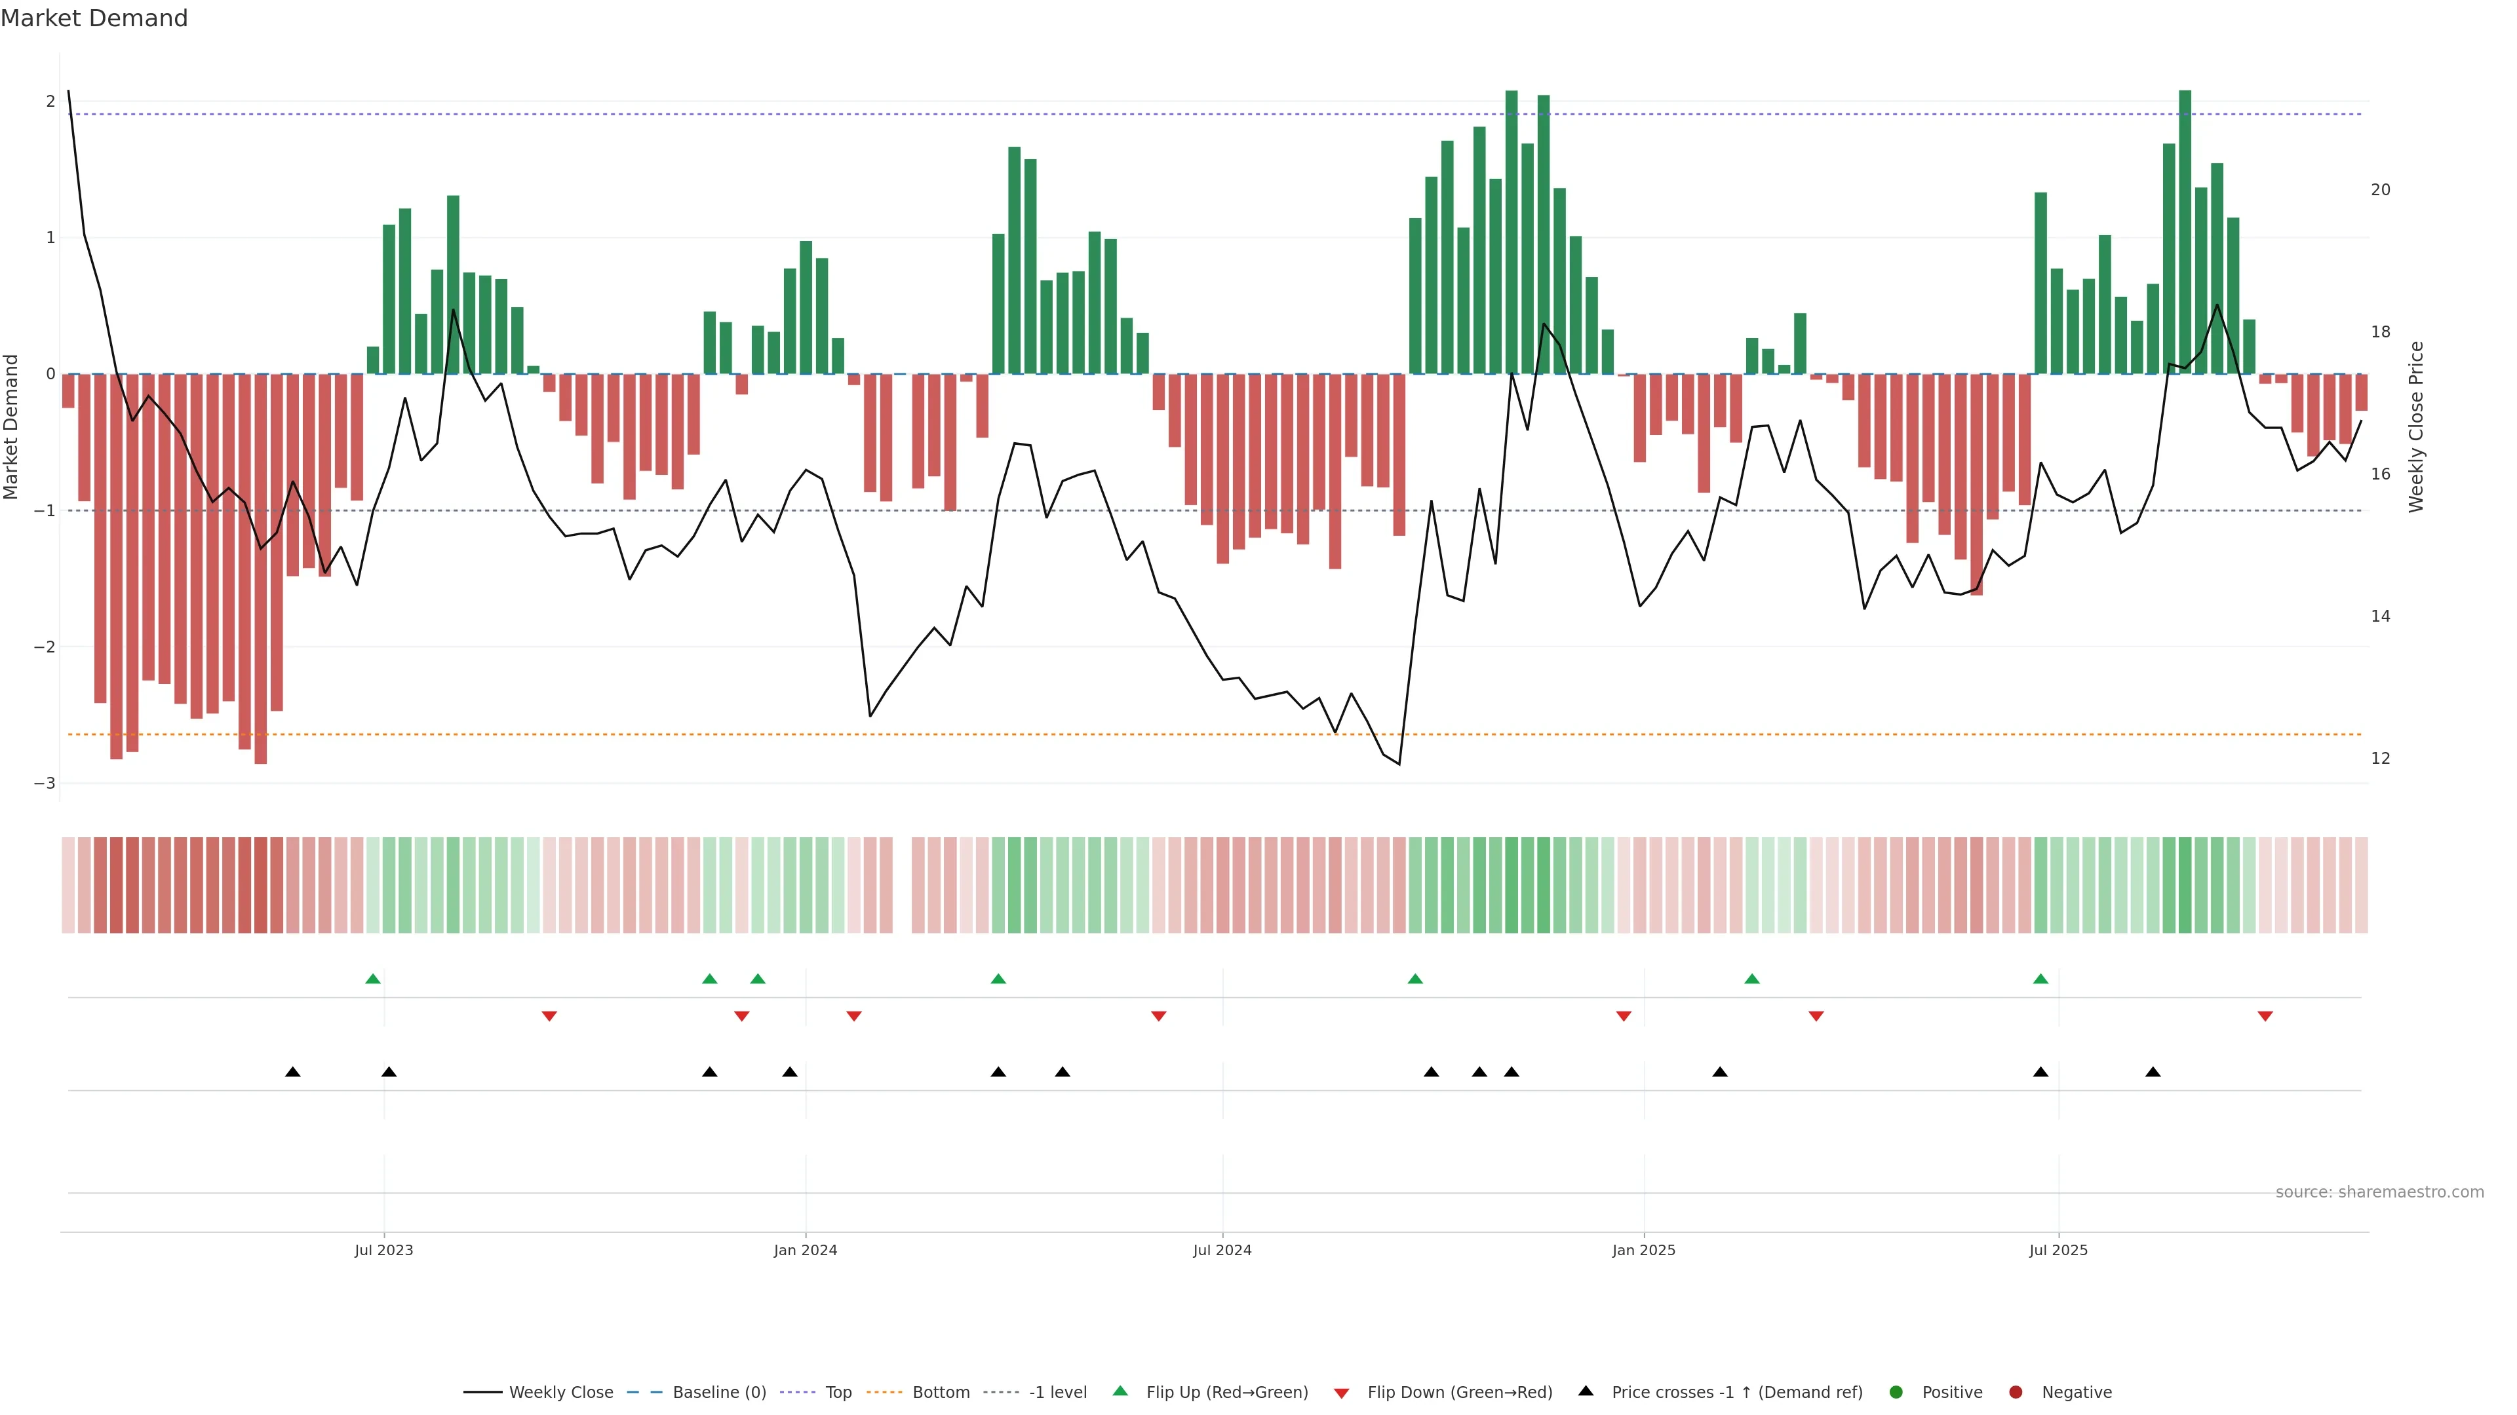Click the source: sharemaestro.com text
The height and width of the screenshot is (1415, 2517).
coord(2379,1192)
